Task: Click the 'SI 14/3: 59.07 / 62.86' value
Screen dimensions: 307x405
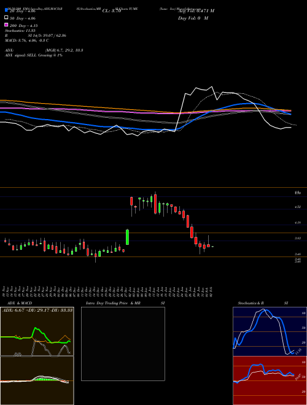Action: tap(47, 36)
